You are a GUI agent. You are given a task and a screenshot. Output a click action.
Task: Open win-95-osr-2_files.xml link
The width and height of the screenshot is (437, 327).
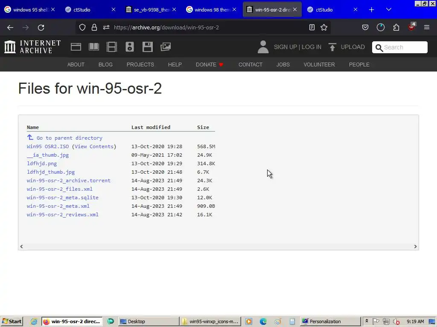tap(60, 189)
